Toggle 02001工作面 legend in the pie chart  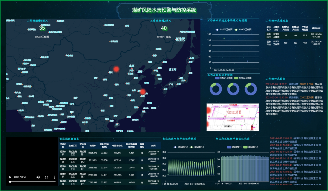223,78
